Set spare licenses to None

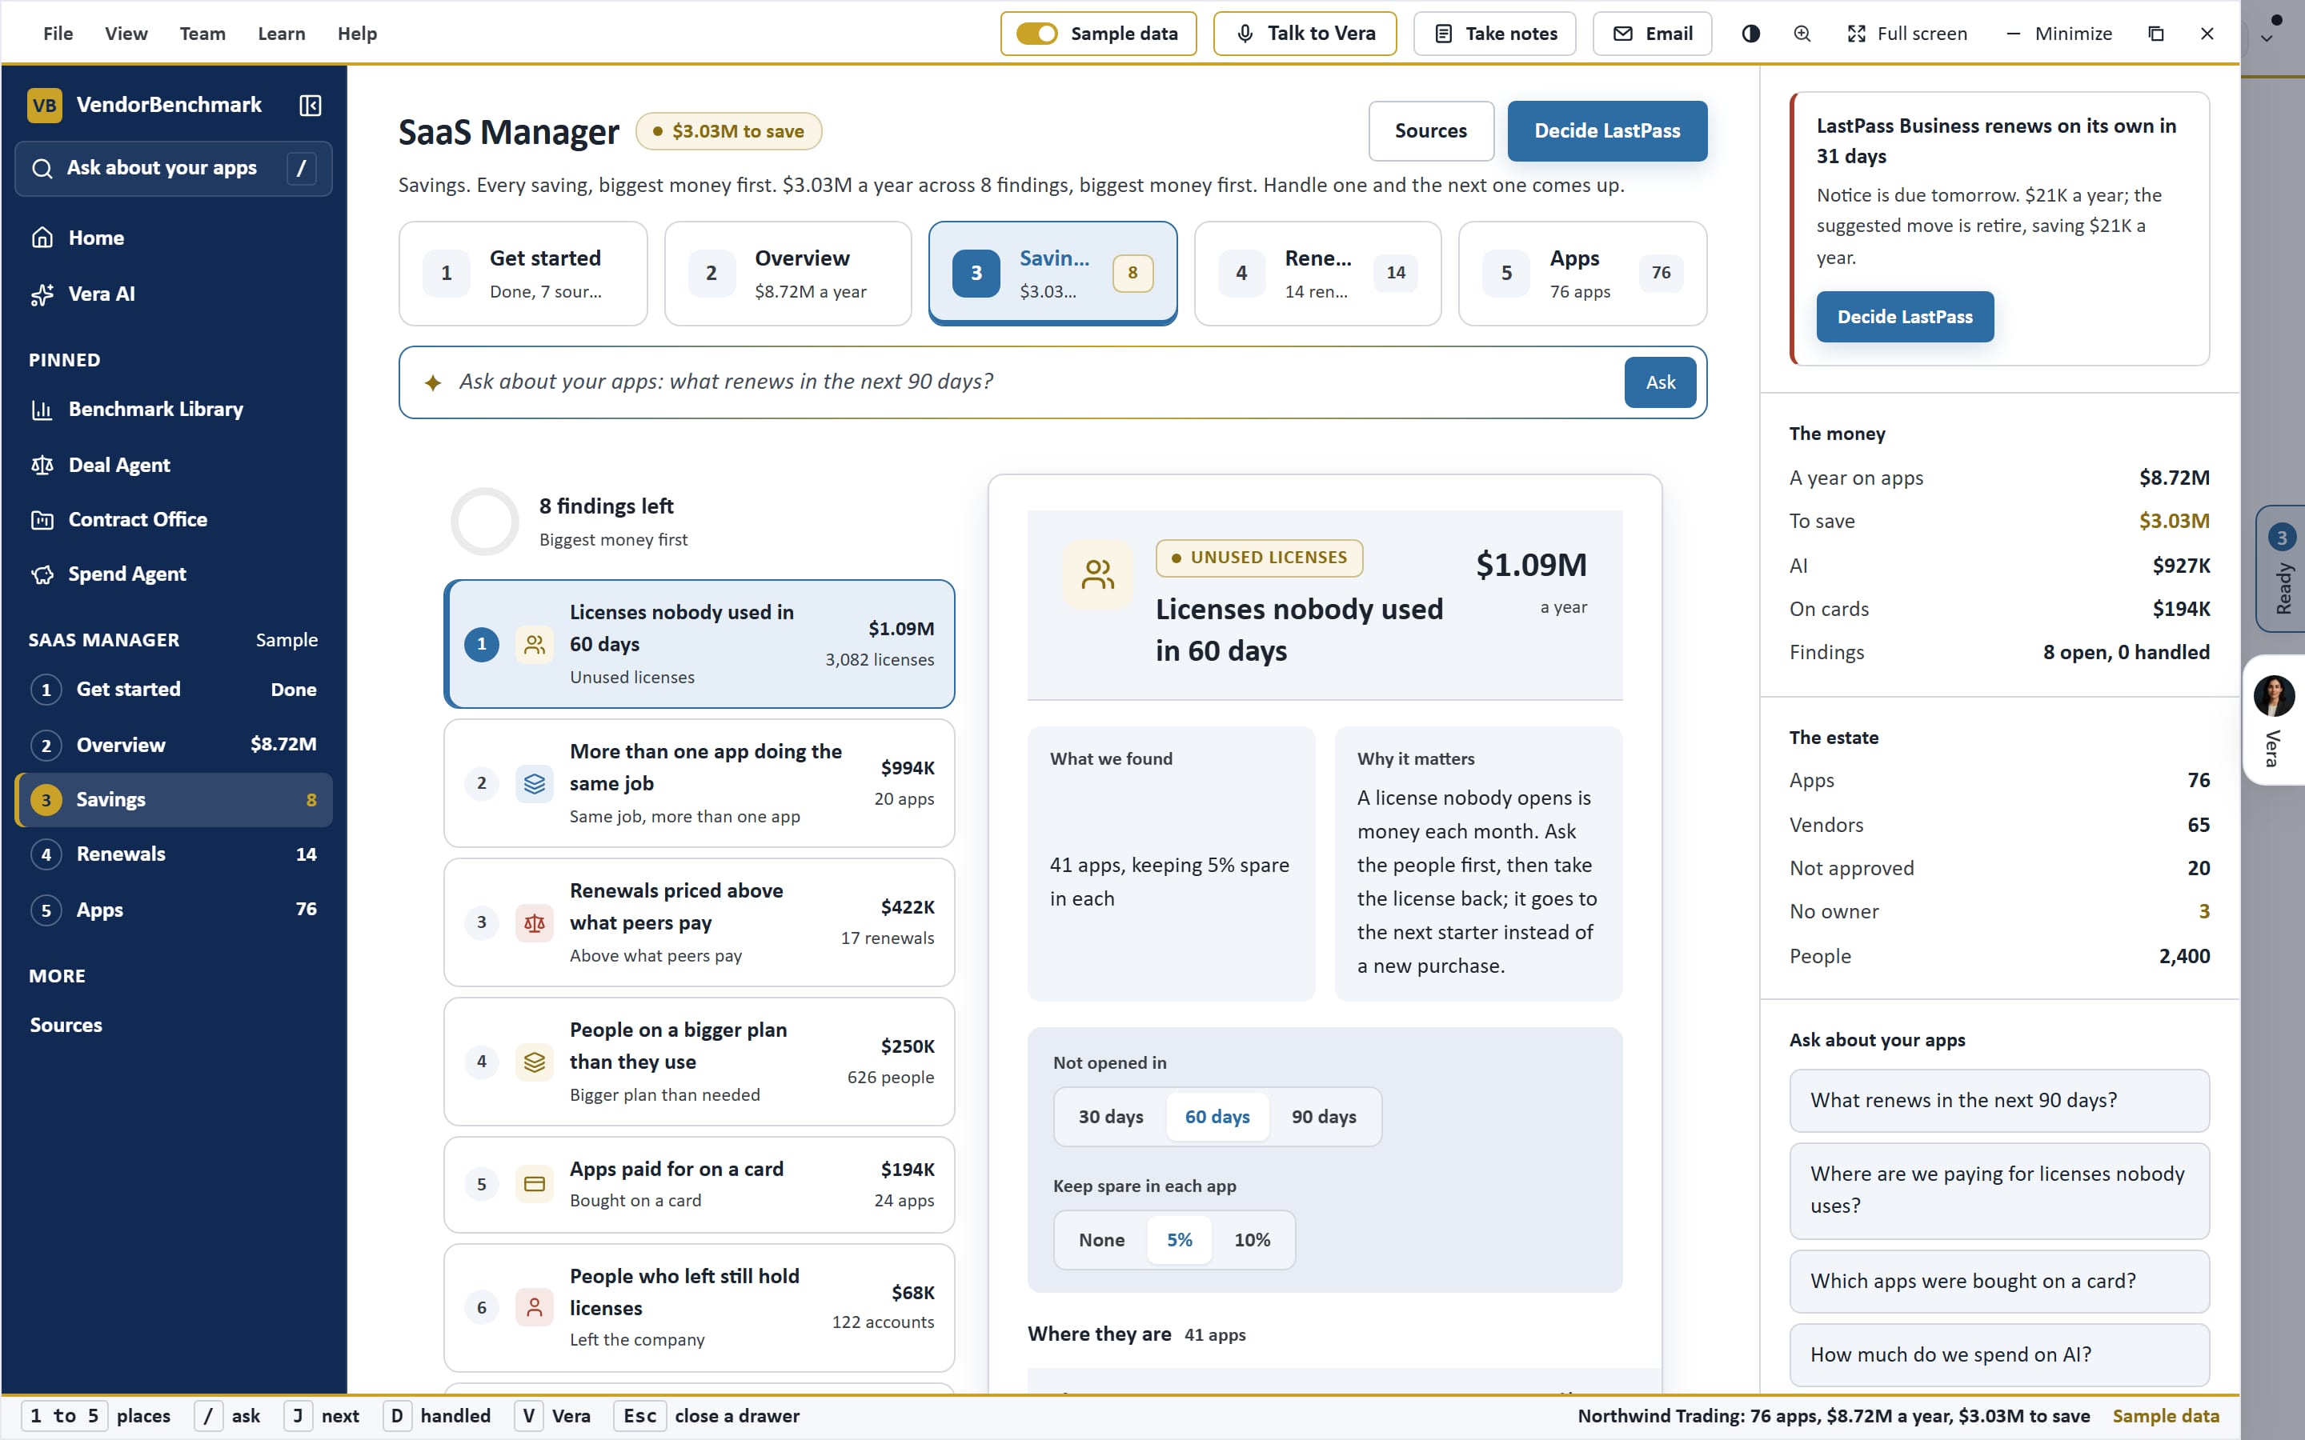(x=1102, y=1239)
